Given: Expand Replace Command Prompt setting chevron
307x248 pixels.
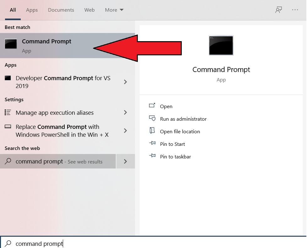Looking at the screenshot, I should point(126,130).
